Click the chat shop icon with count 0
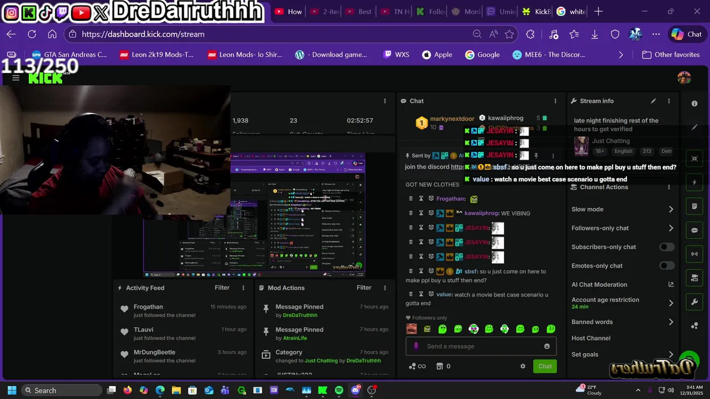This screenshot has width=710, height=399. (x=443, y=366)
